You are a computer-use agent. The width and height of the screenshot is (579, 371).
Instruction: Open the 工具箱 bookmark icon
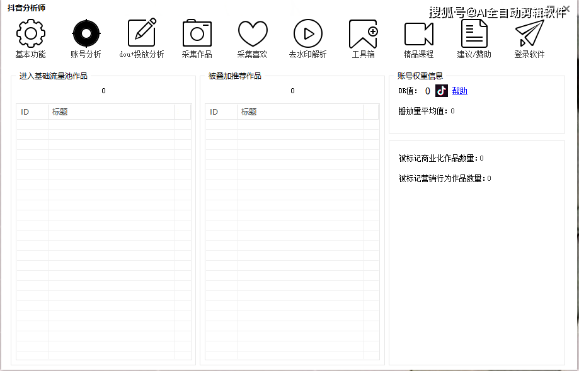(x=364, y=34)
